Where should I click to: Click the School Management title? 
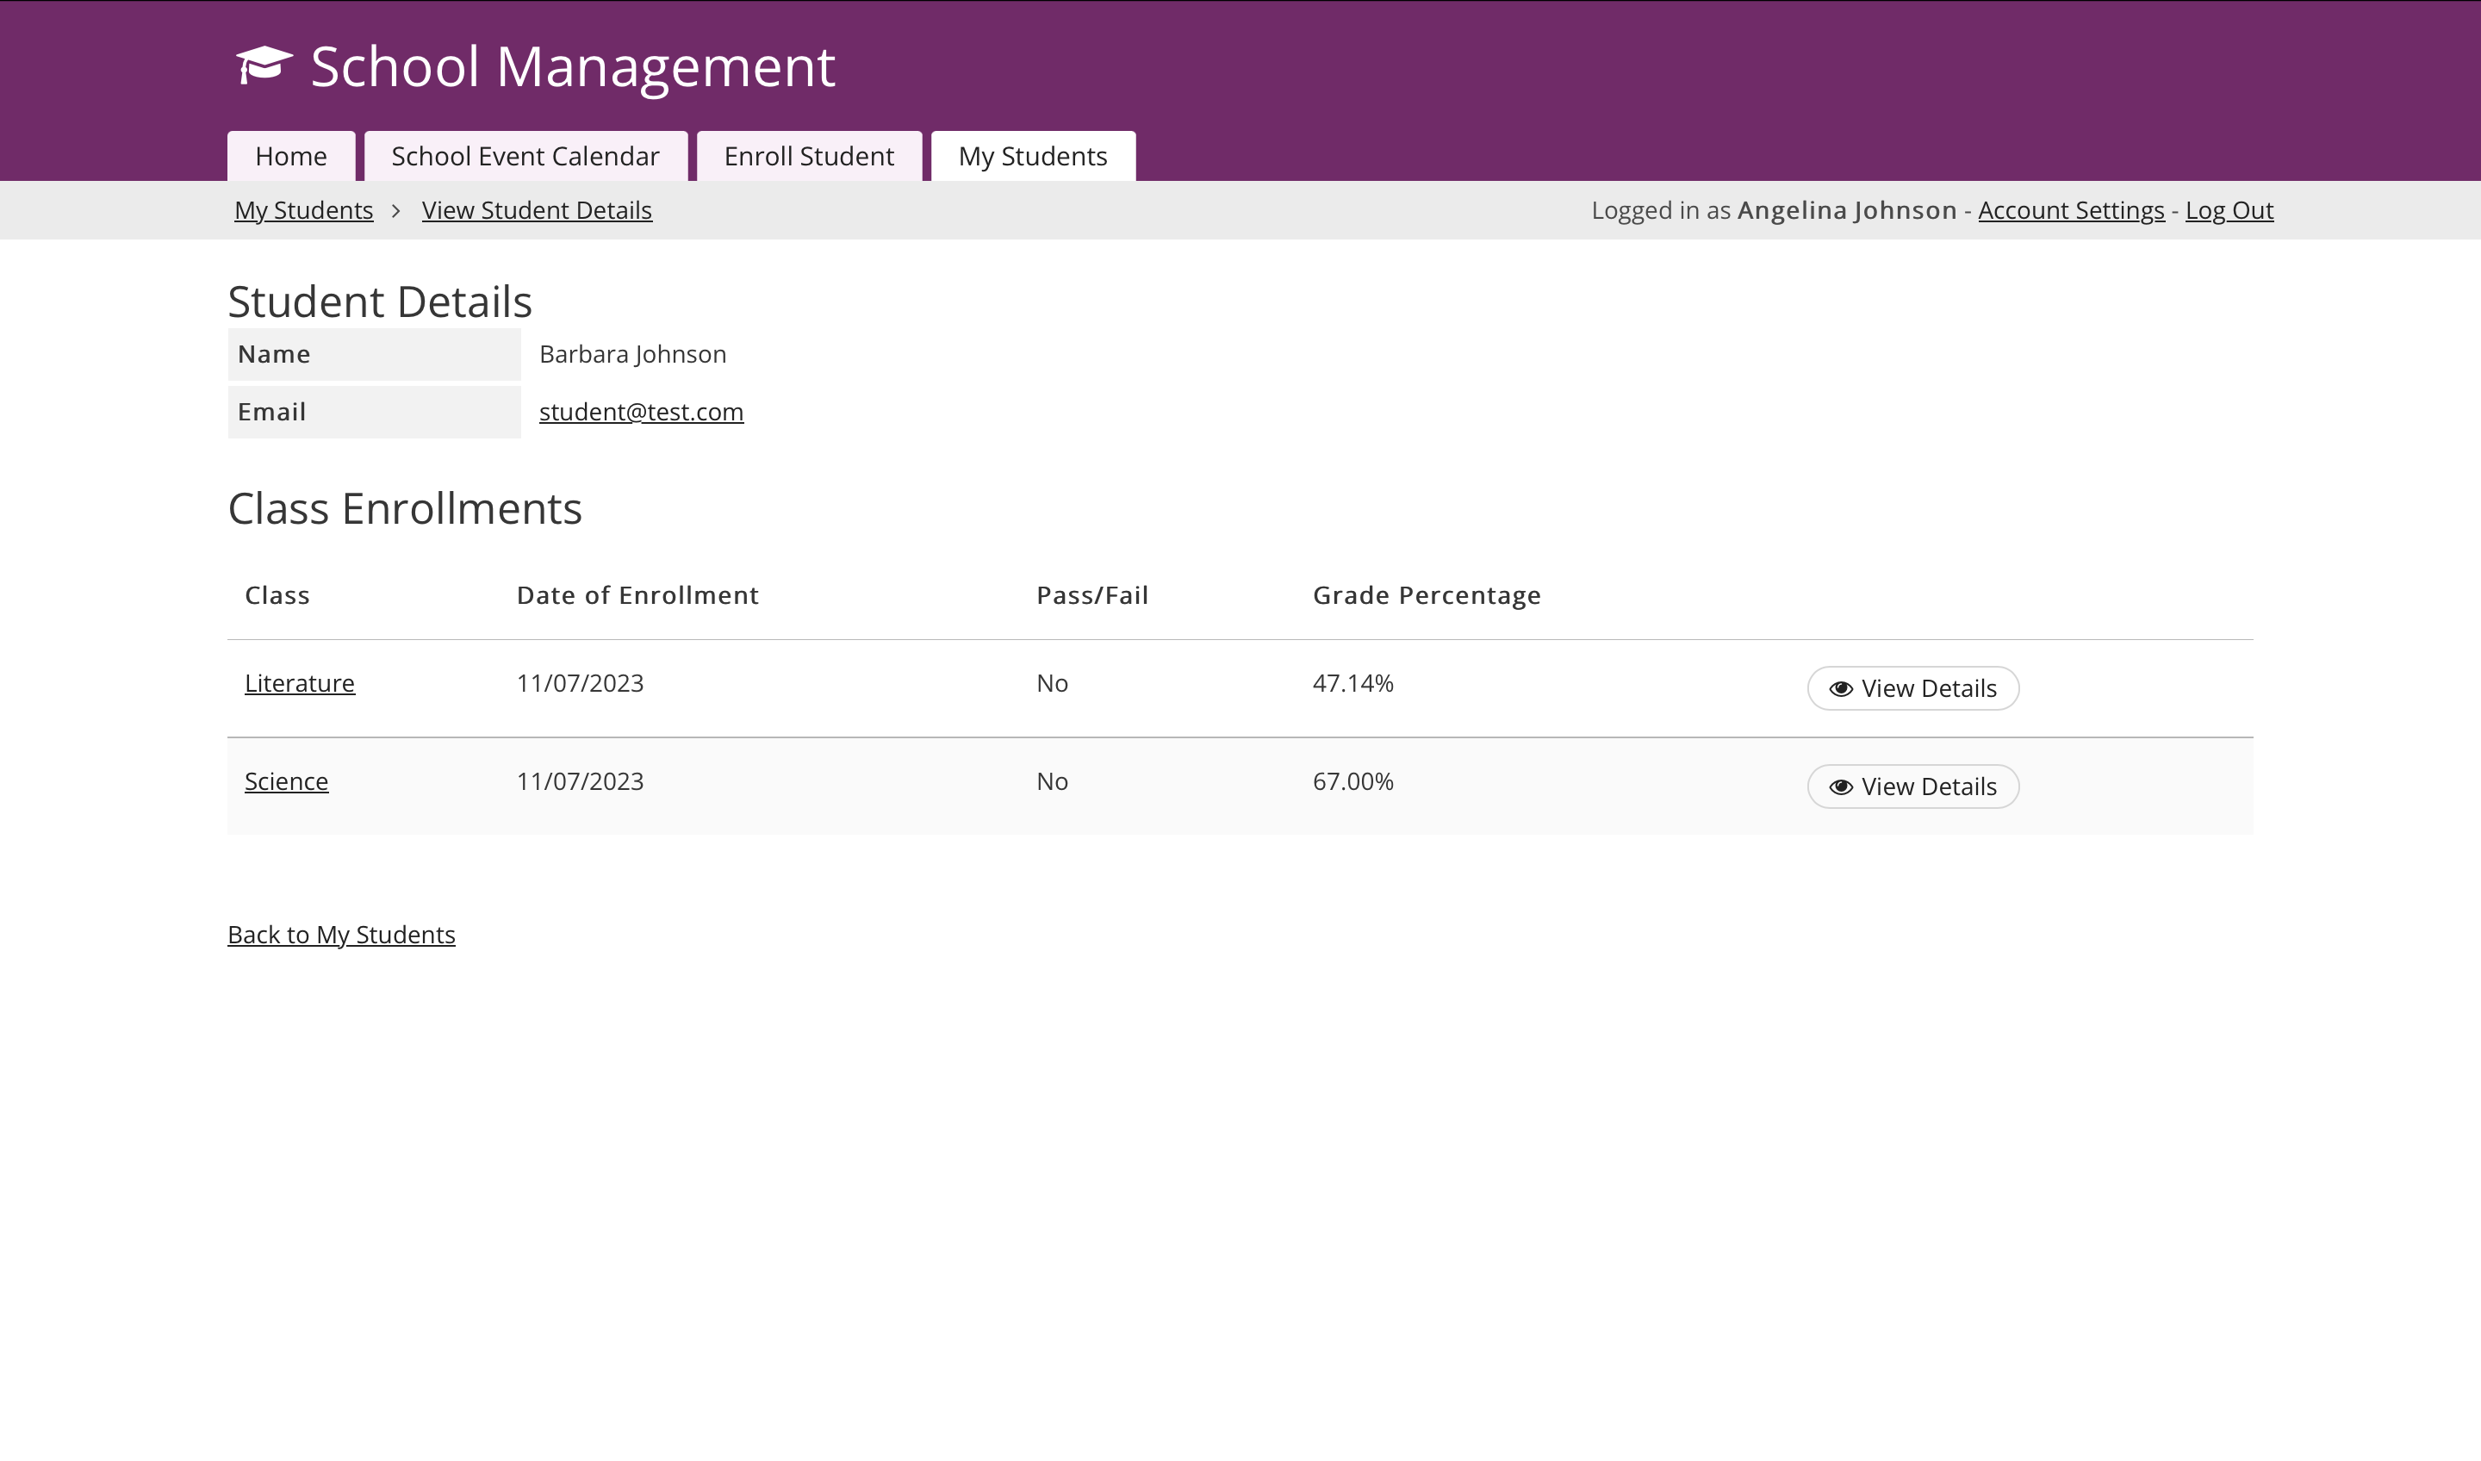click(x=572, y=65)
